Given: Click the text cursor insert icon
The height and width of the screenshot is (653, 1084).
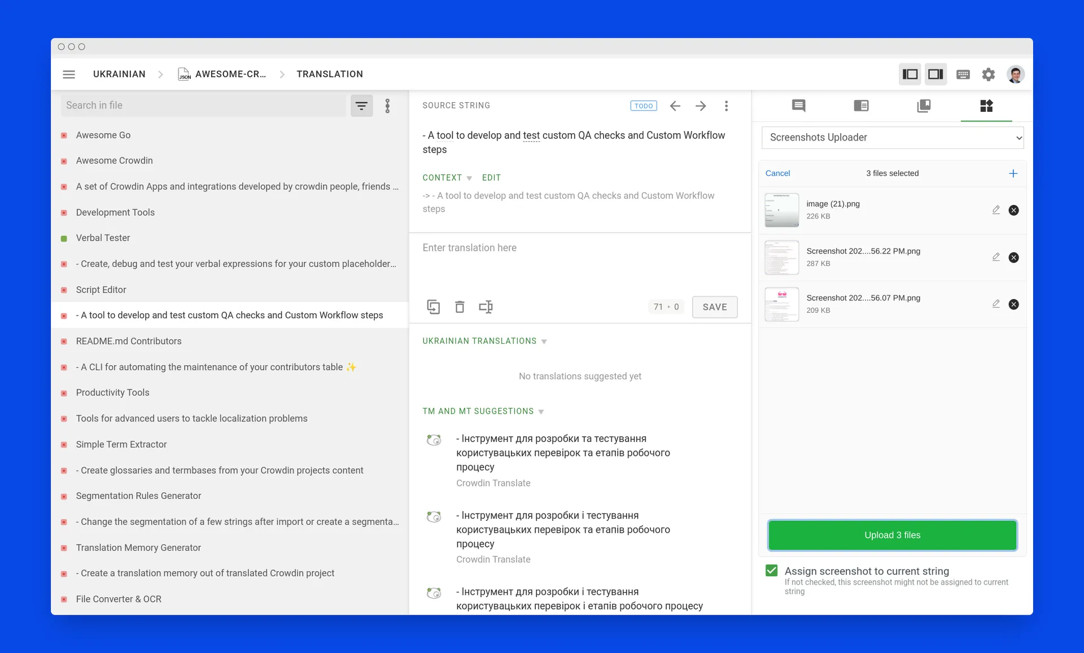Looking at the screenshot, I should pos(486,306).
